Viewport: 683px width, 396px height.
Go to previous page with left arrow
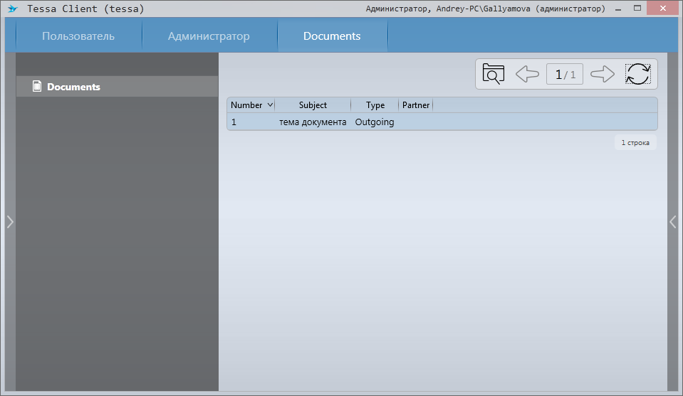526,74
